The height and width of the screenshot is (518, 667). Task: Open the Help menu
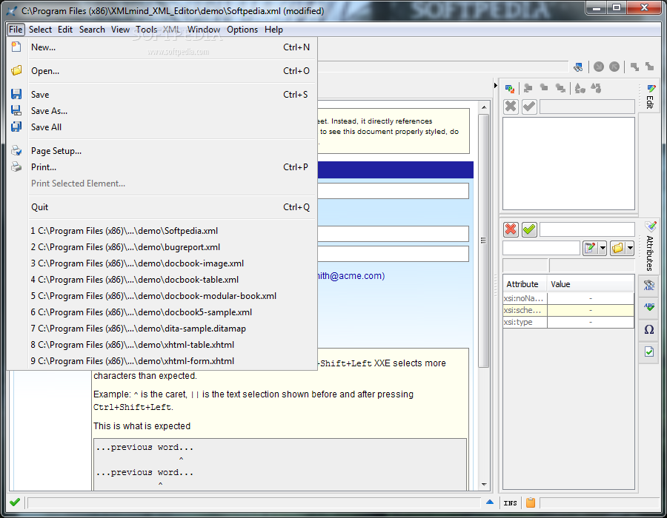point(273,30)
